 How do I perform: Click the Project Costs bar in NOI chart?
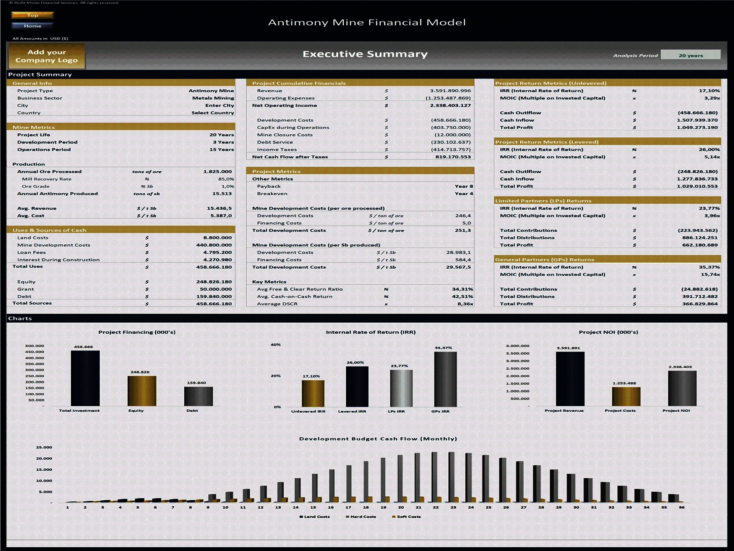click(626, 396)
